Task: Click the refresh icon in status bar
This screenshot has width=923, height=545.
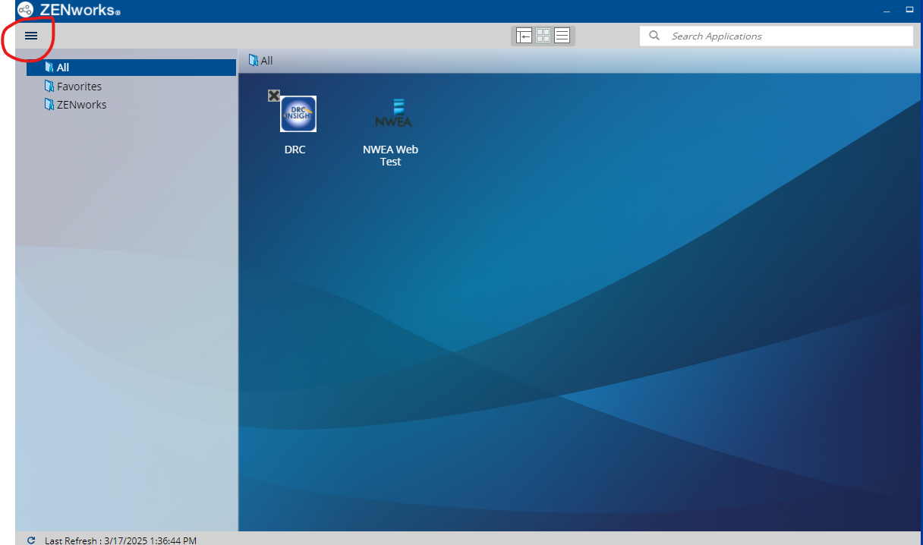Action: pos(31,540)
